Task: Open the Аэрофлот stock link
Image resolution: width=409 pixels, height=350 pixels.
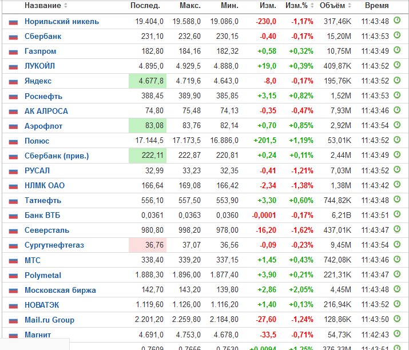Action: tap(43, 126)
